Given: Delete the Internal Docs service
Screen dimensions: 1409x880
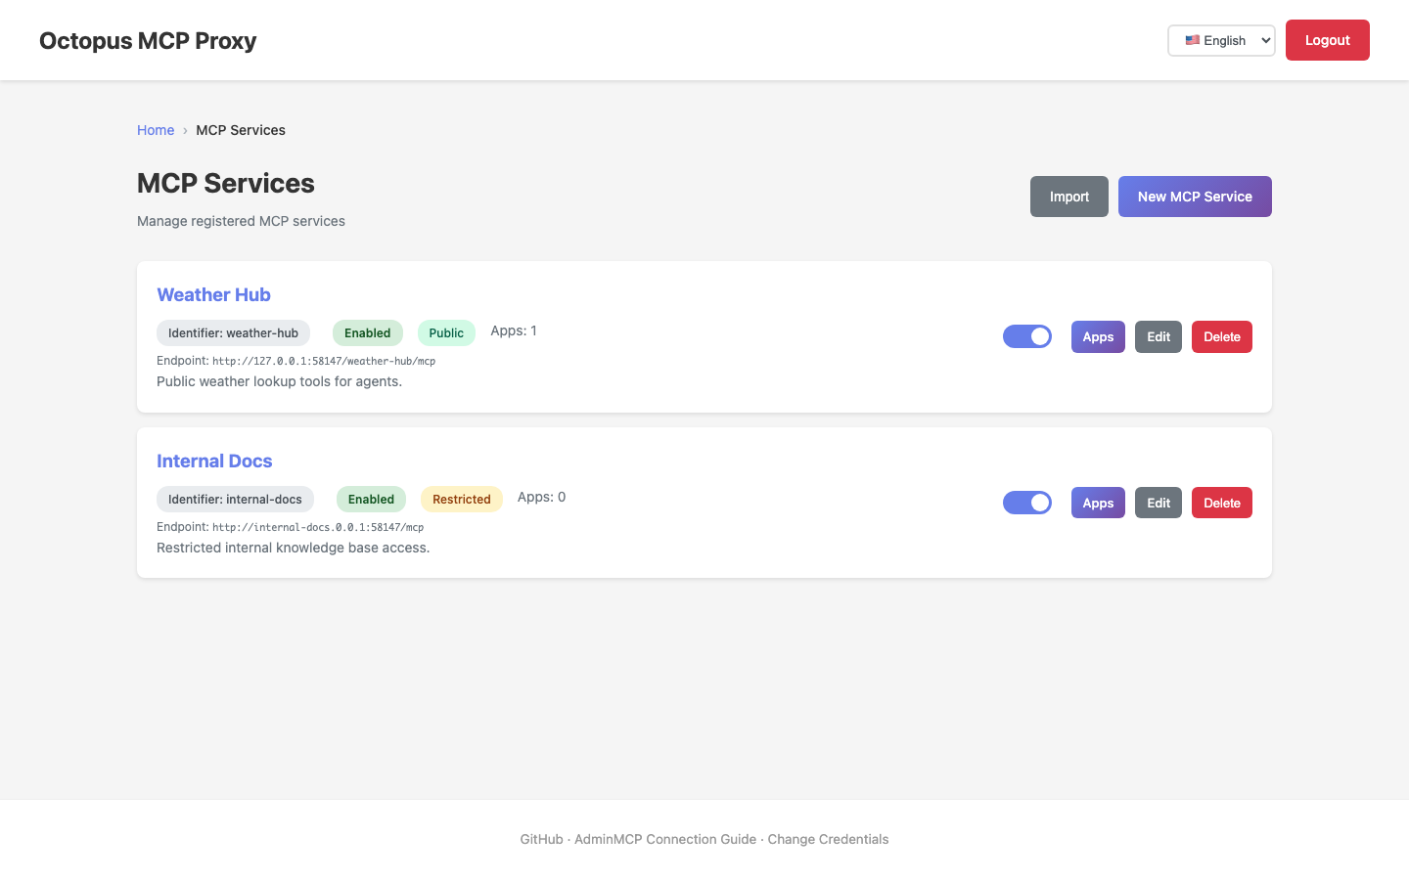Looking at the screenshot, I should point(1222,503).
